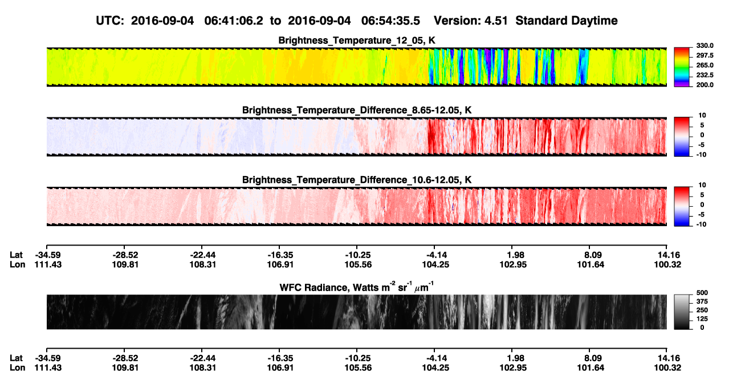Click the Brightness_Temperature_12_05 plot title
The height and width of the screenshot is (380, 741).
click(357, 40)
